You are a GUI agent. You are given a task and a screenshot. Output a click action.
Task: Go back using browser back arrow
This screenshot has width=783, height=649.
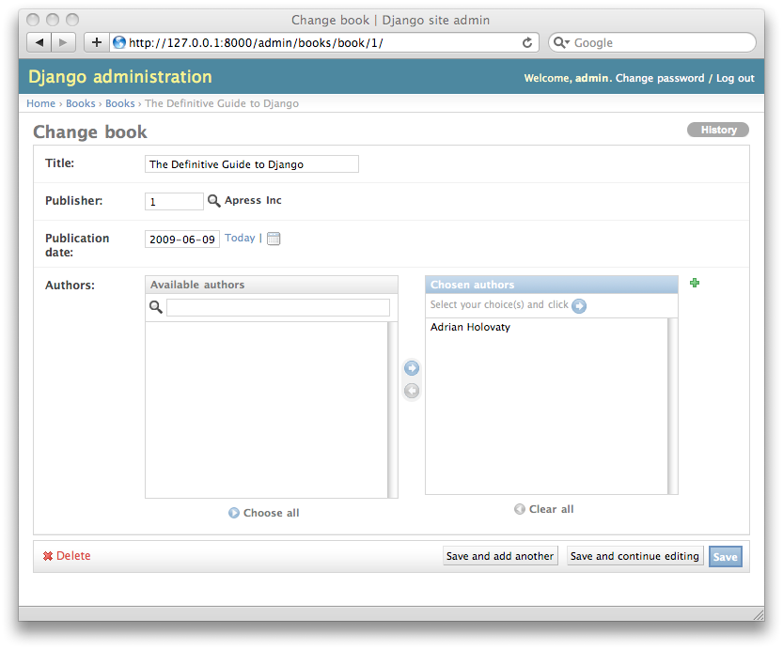pos(39,42)
